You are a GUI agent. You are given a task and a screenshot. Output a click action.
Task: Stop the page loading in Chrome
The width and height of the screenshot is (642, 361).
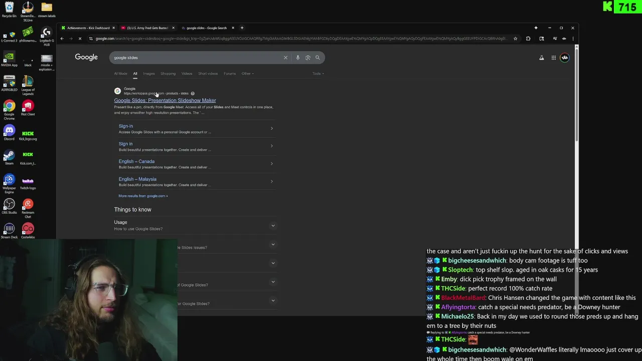[x=80, y=39]
